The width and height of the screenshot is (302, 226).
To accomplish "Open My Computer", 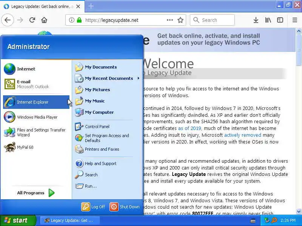I will [107, 112].
